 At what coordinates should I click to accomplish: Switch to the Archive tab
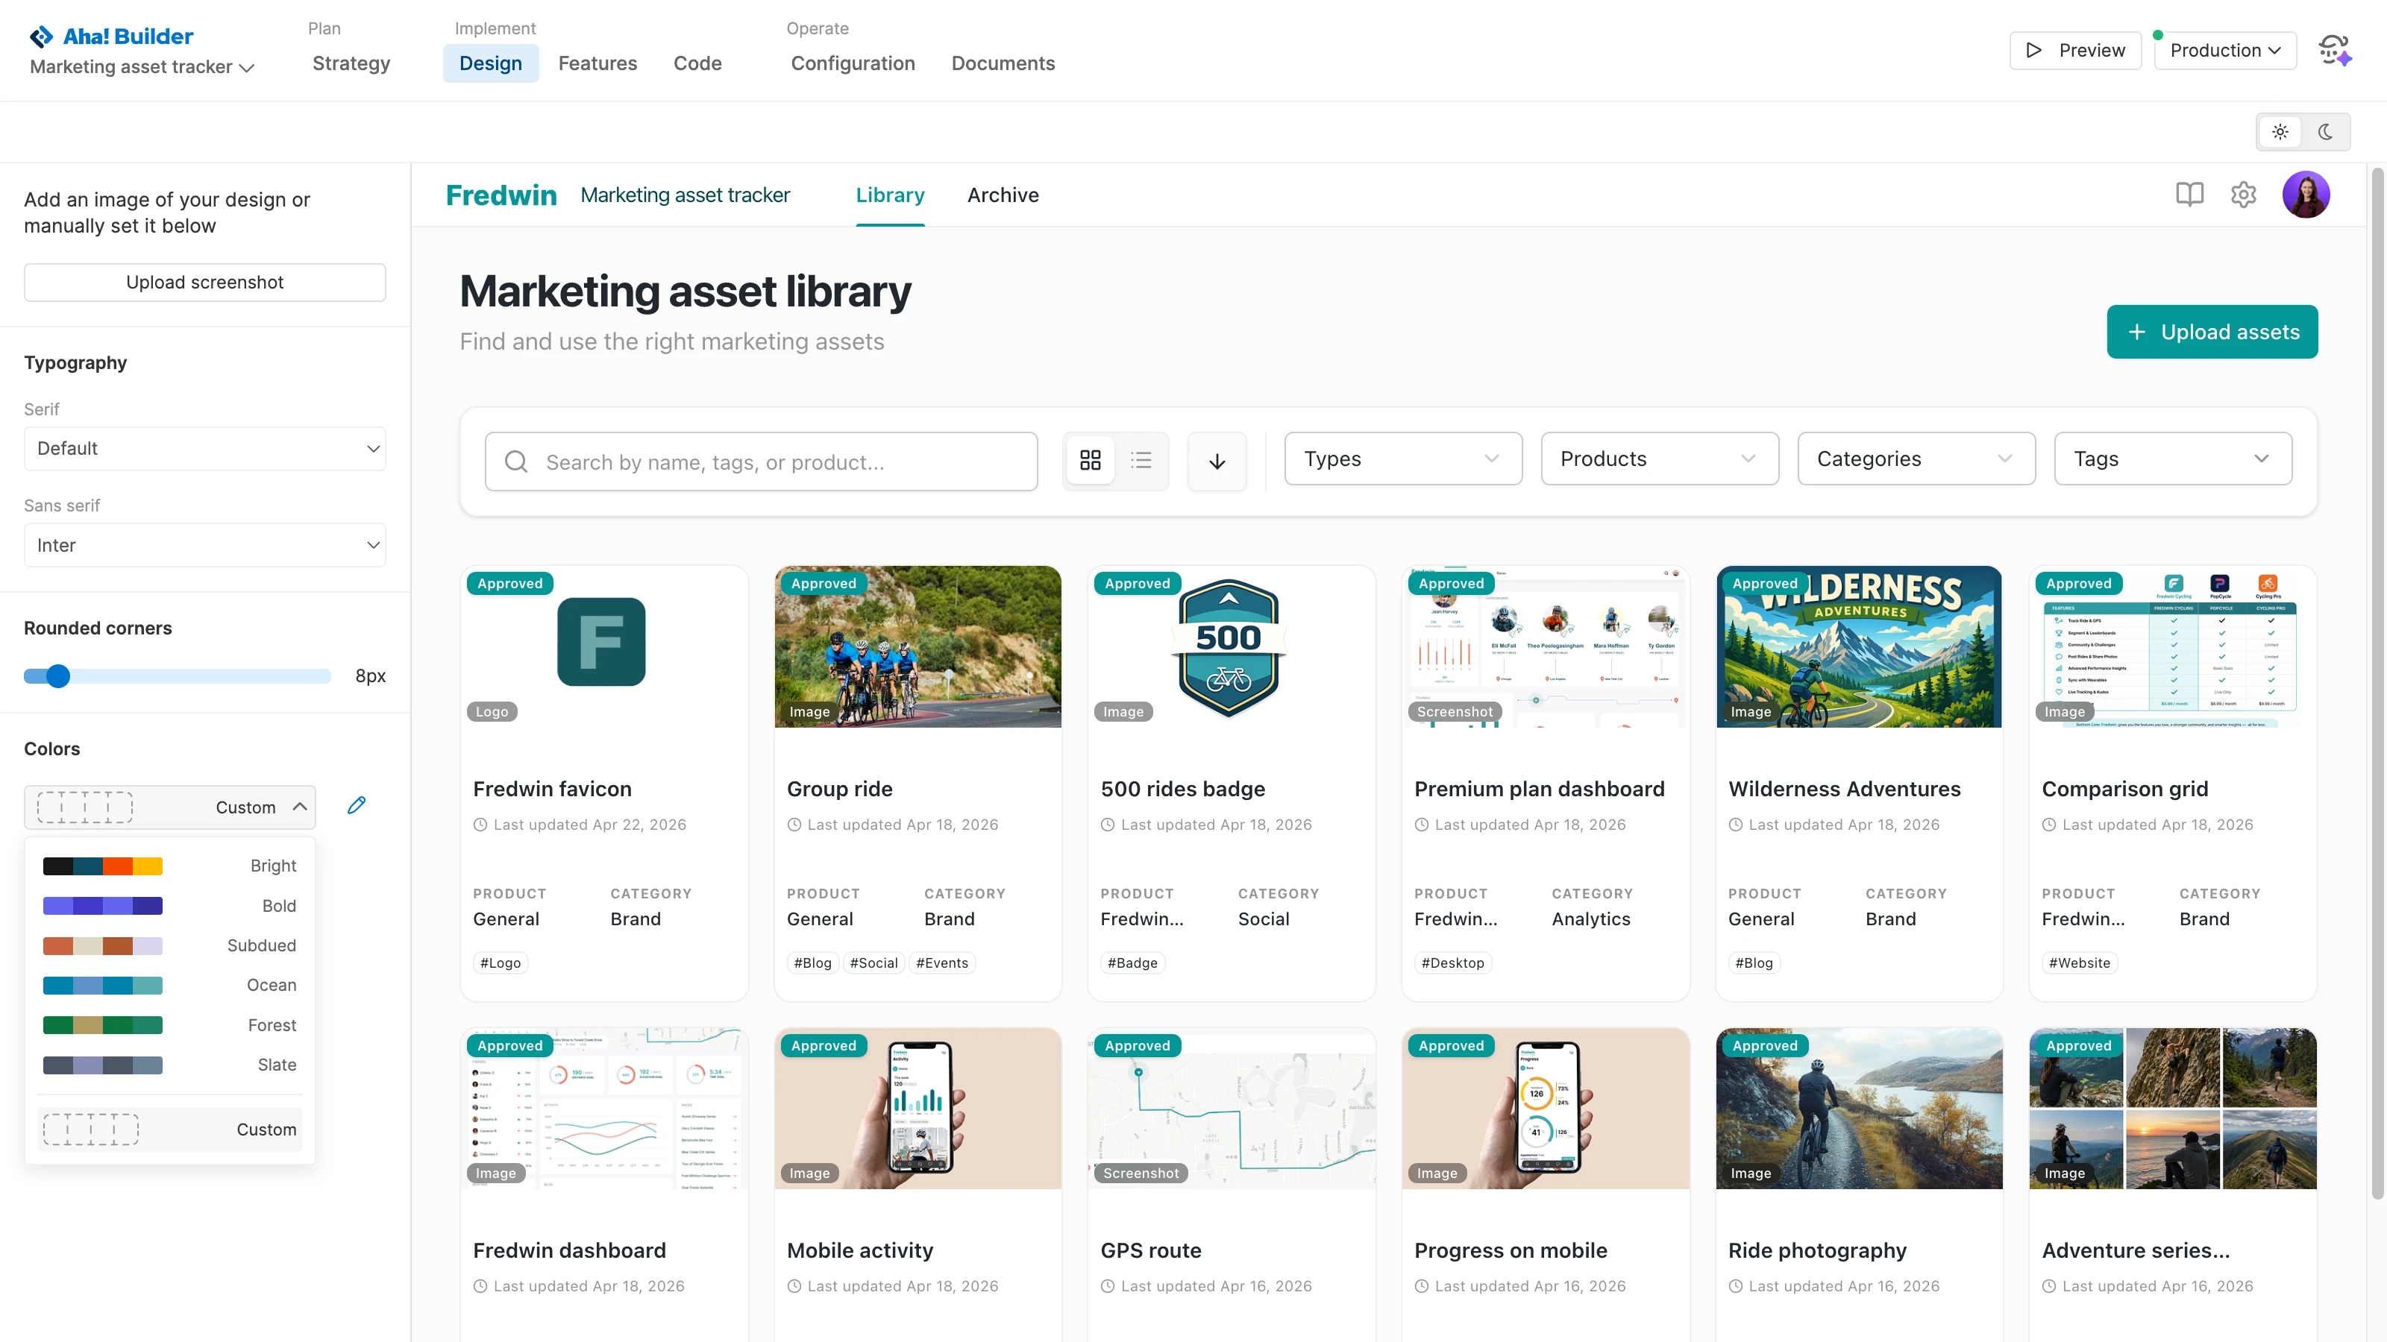pos(1003,195)
